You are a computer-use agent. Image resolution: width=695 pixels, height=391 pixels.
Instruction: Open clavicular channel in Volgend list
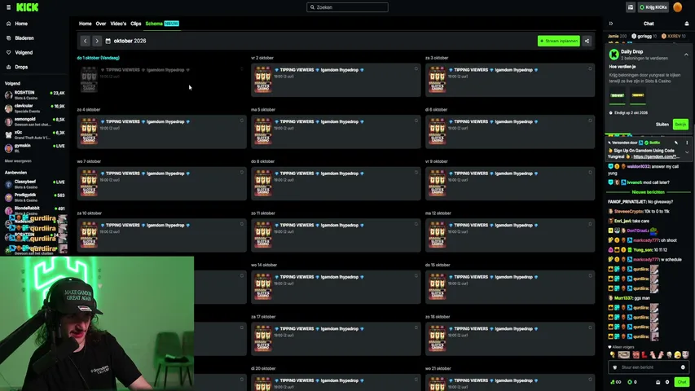click(34, 108)
